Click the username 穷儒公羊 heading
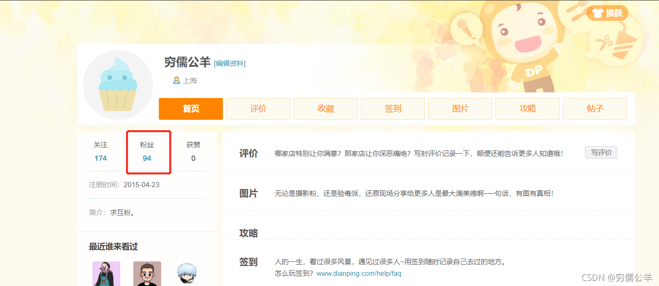 (x=187, y=62)
